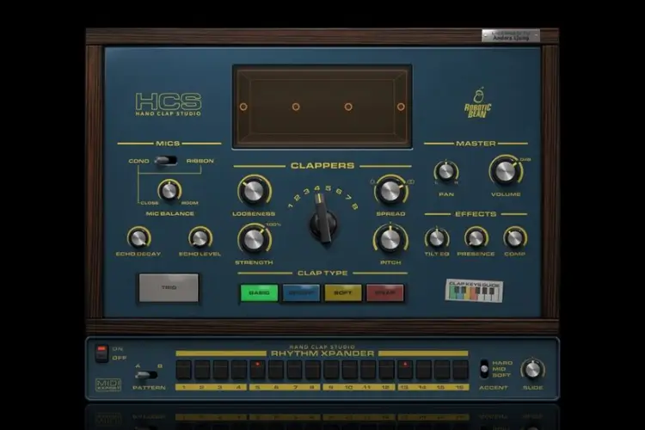Click the Master Volume knob
Viewport: 645px width, 430px height.
(505, 172)
